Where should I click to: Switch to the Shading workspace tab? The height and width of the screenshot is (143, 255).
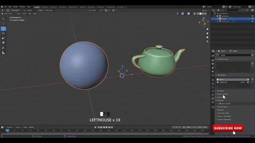[82, 7]
